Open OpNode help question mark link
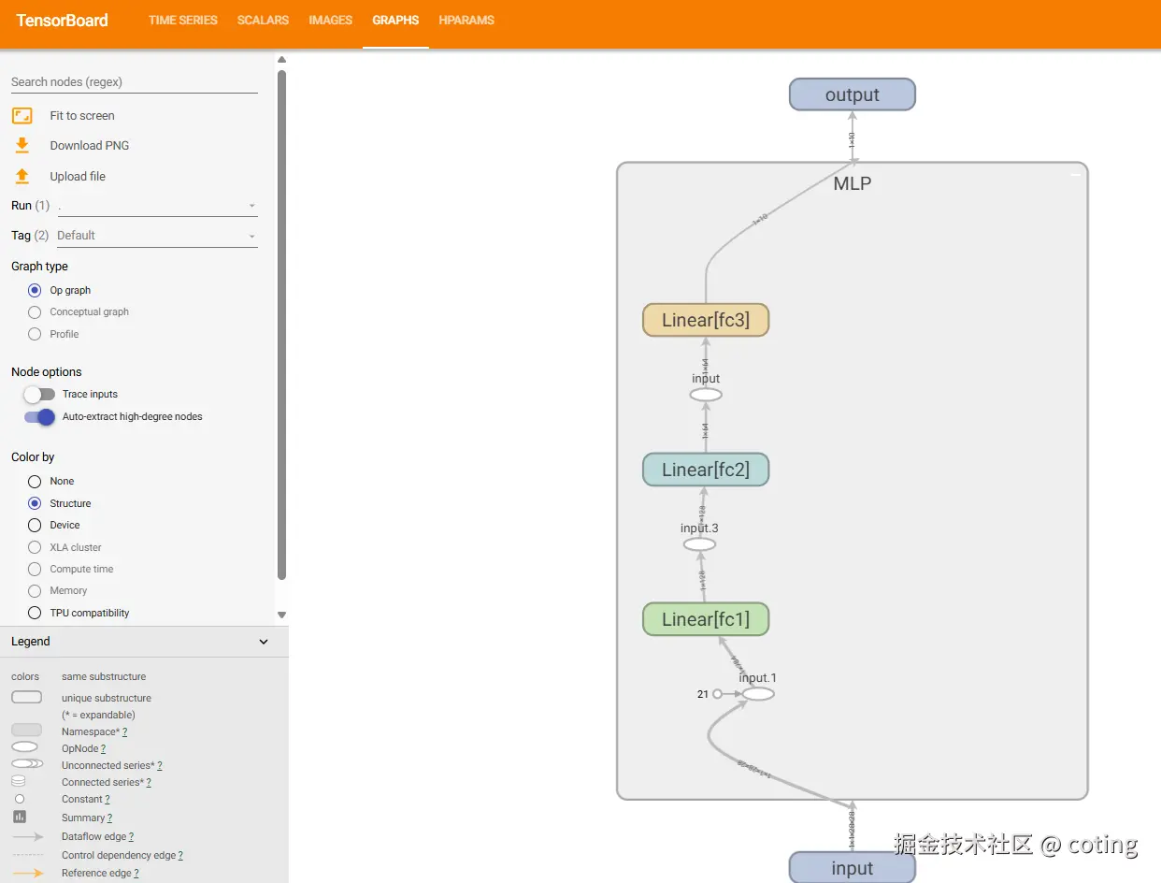 (103, 749)
